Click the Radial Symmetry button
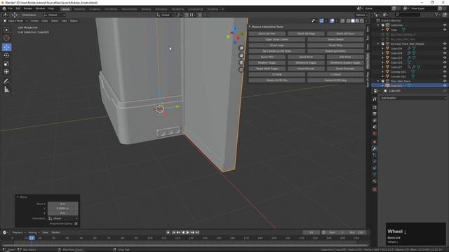 (335, 51)
